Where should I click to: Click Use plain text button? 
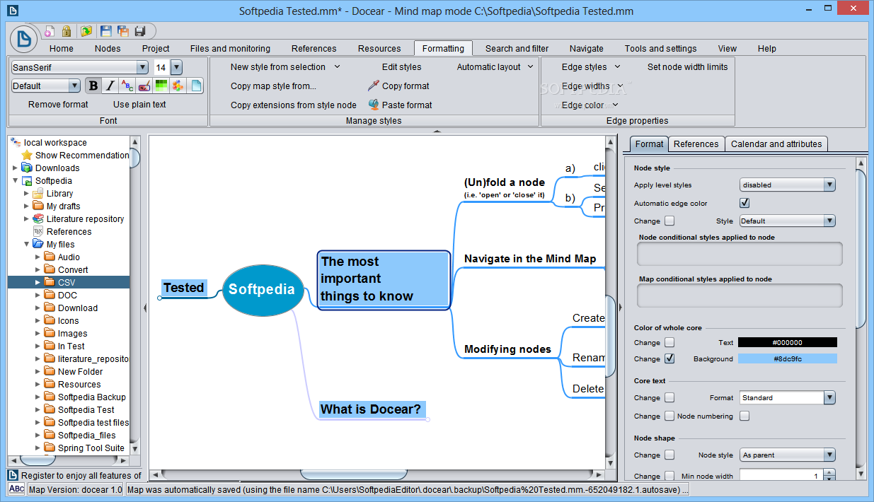coord(139,104)
